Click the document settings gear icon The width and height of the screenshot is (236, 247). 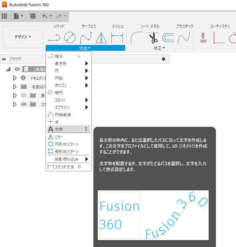[x=23, y=78]
